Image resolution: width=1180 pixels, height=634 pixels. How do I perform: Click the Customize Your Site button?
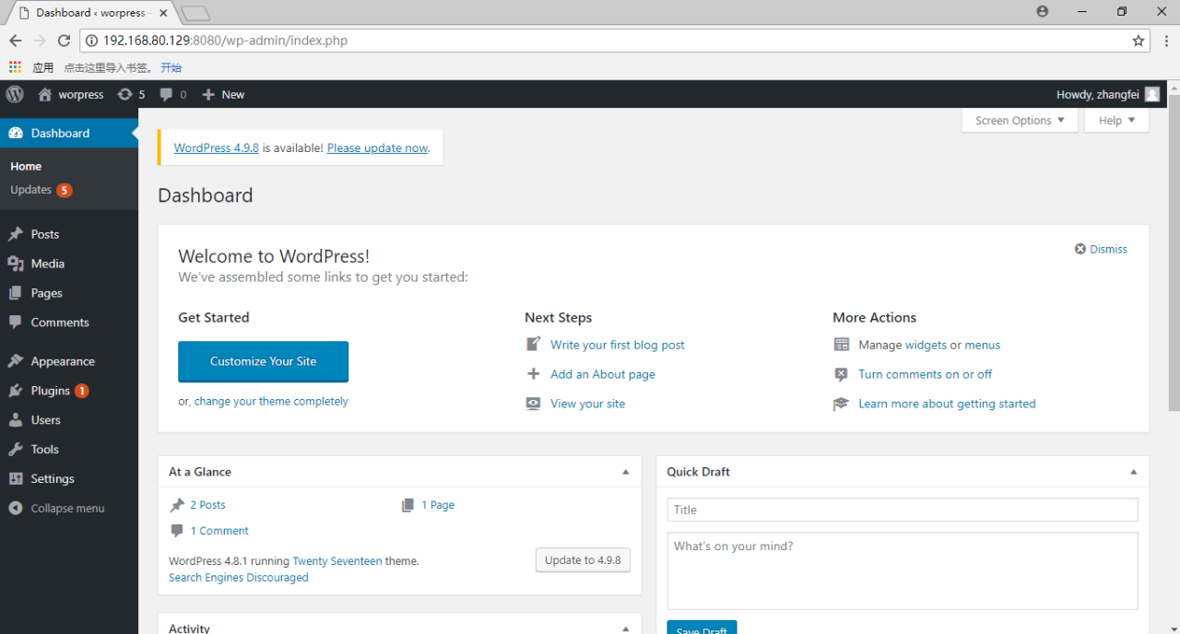(263, 361)
